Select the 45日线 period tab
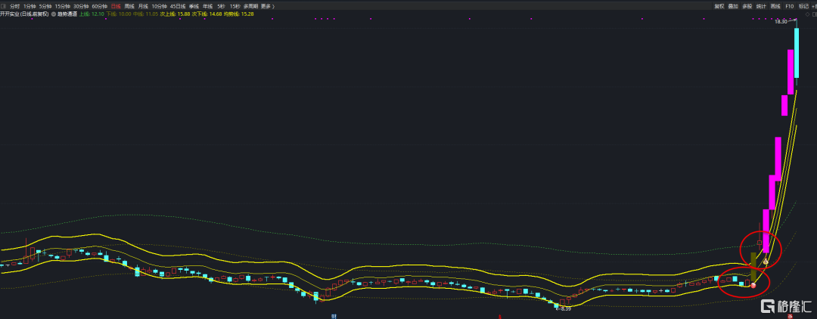This screenshot has height=319, width=817. [178, 6]
